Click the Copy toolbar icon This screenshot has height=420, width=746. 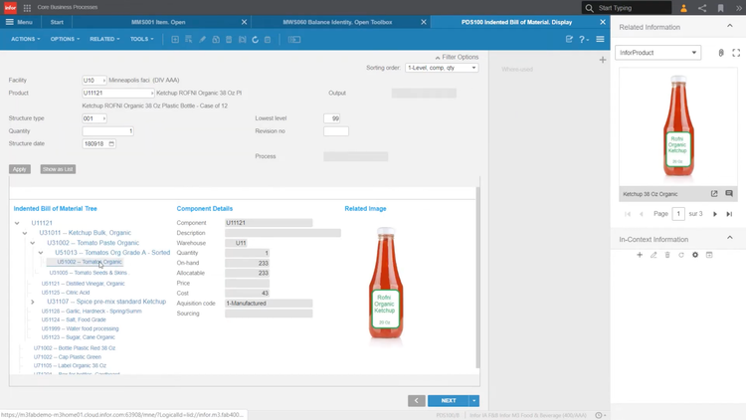tap(216, 40)
